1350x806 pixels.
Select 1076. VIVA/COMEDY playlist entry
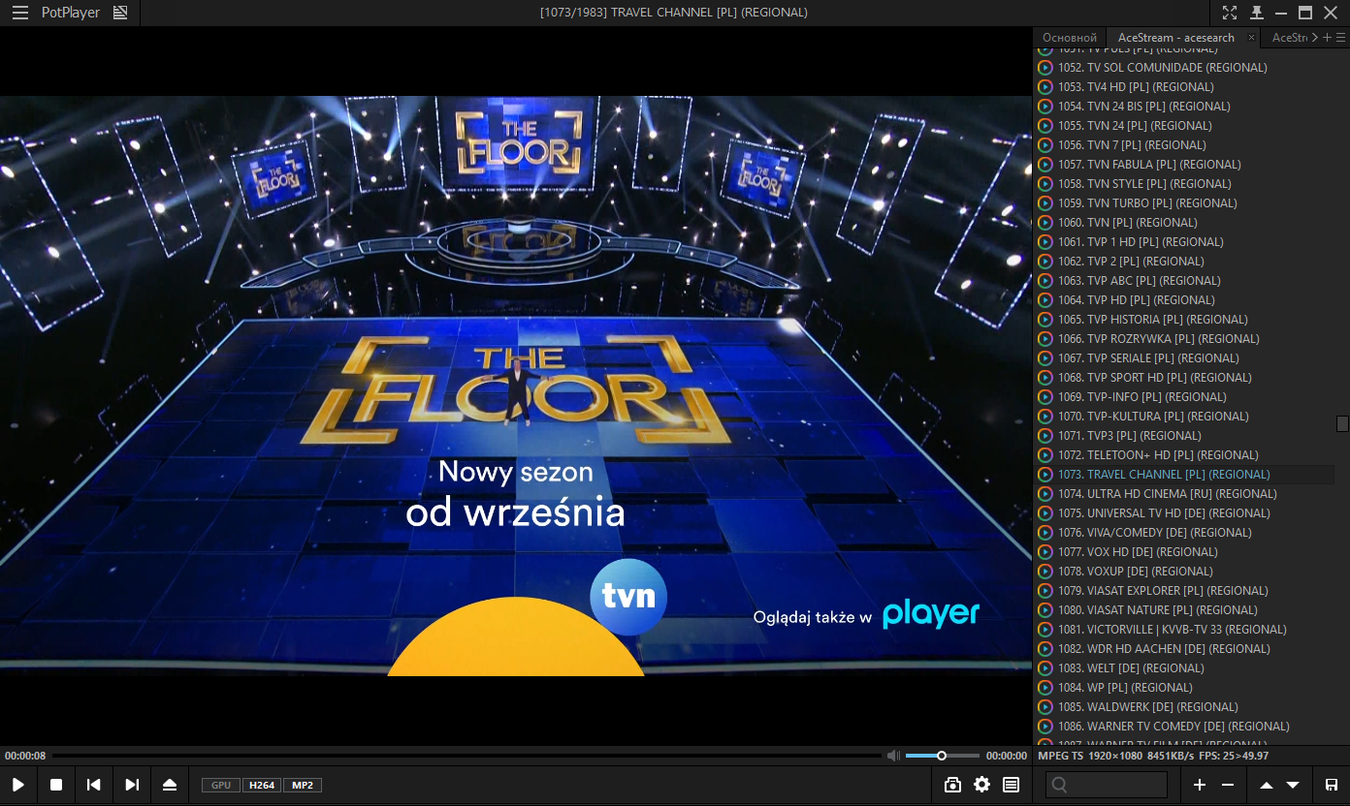[1184, 533]
